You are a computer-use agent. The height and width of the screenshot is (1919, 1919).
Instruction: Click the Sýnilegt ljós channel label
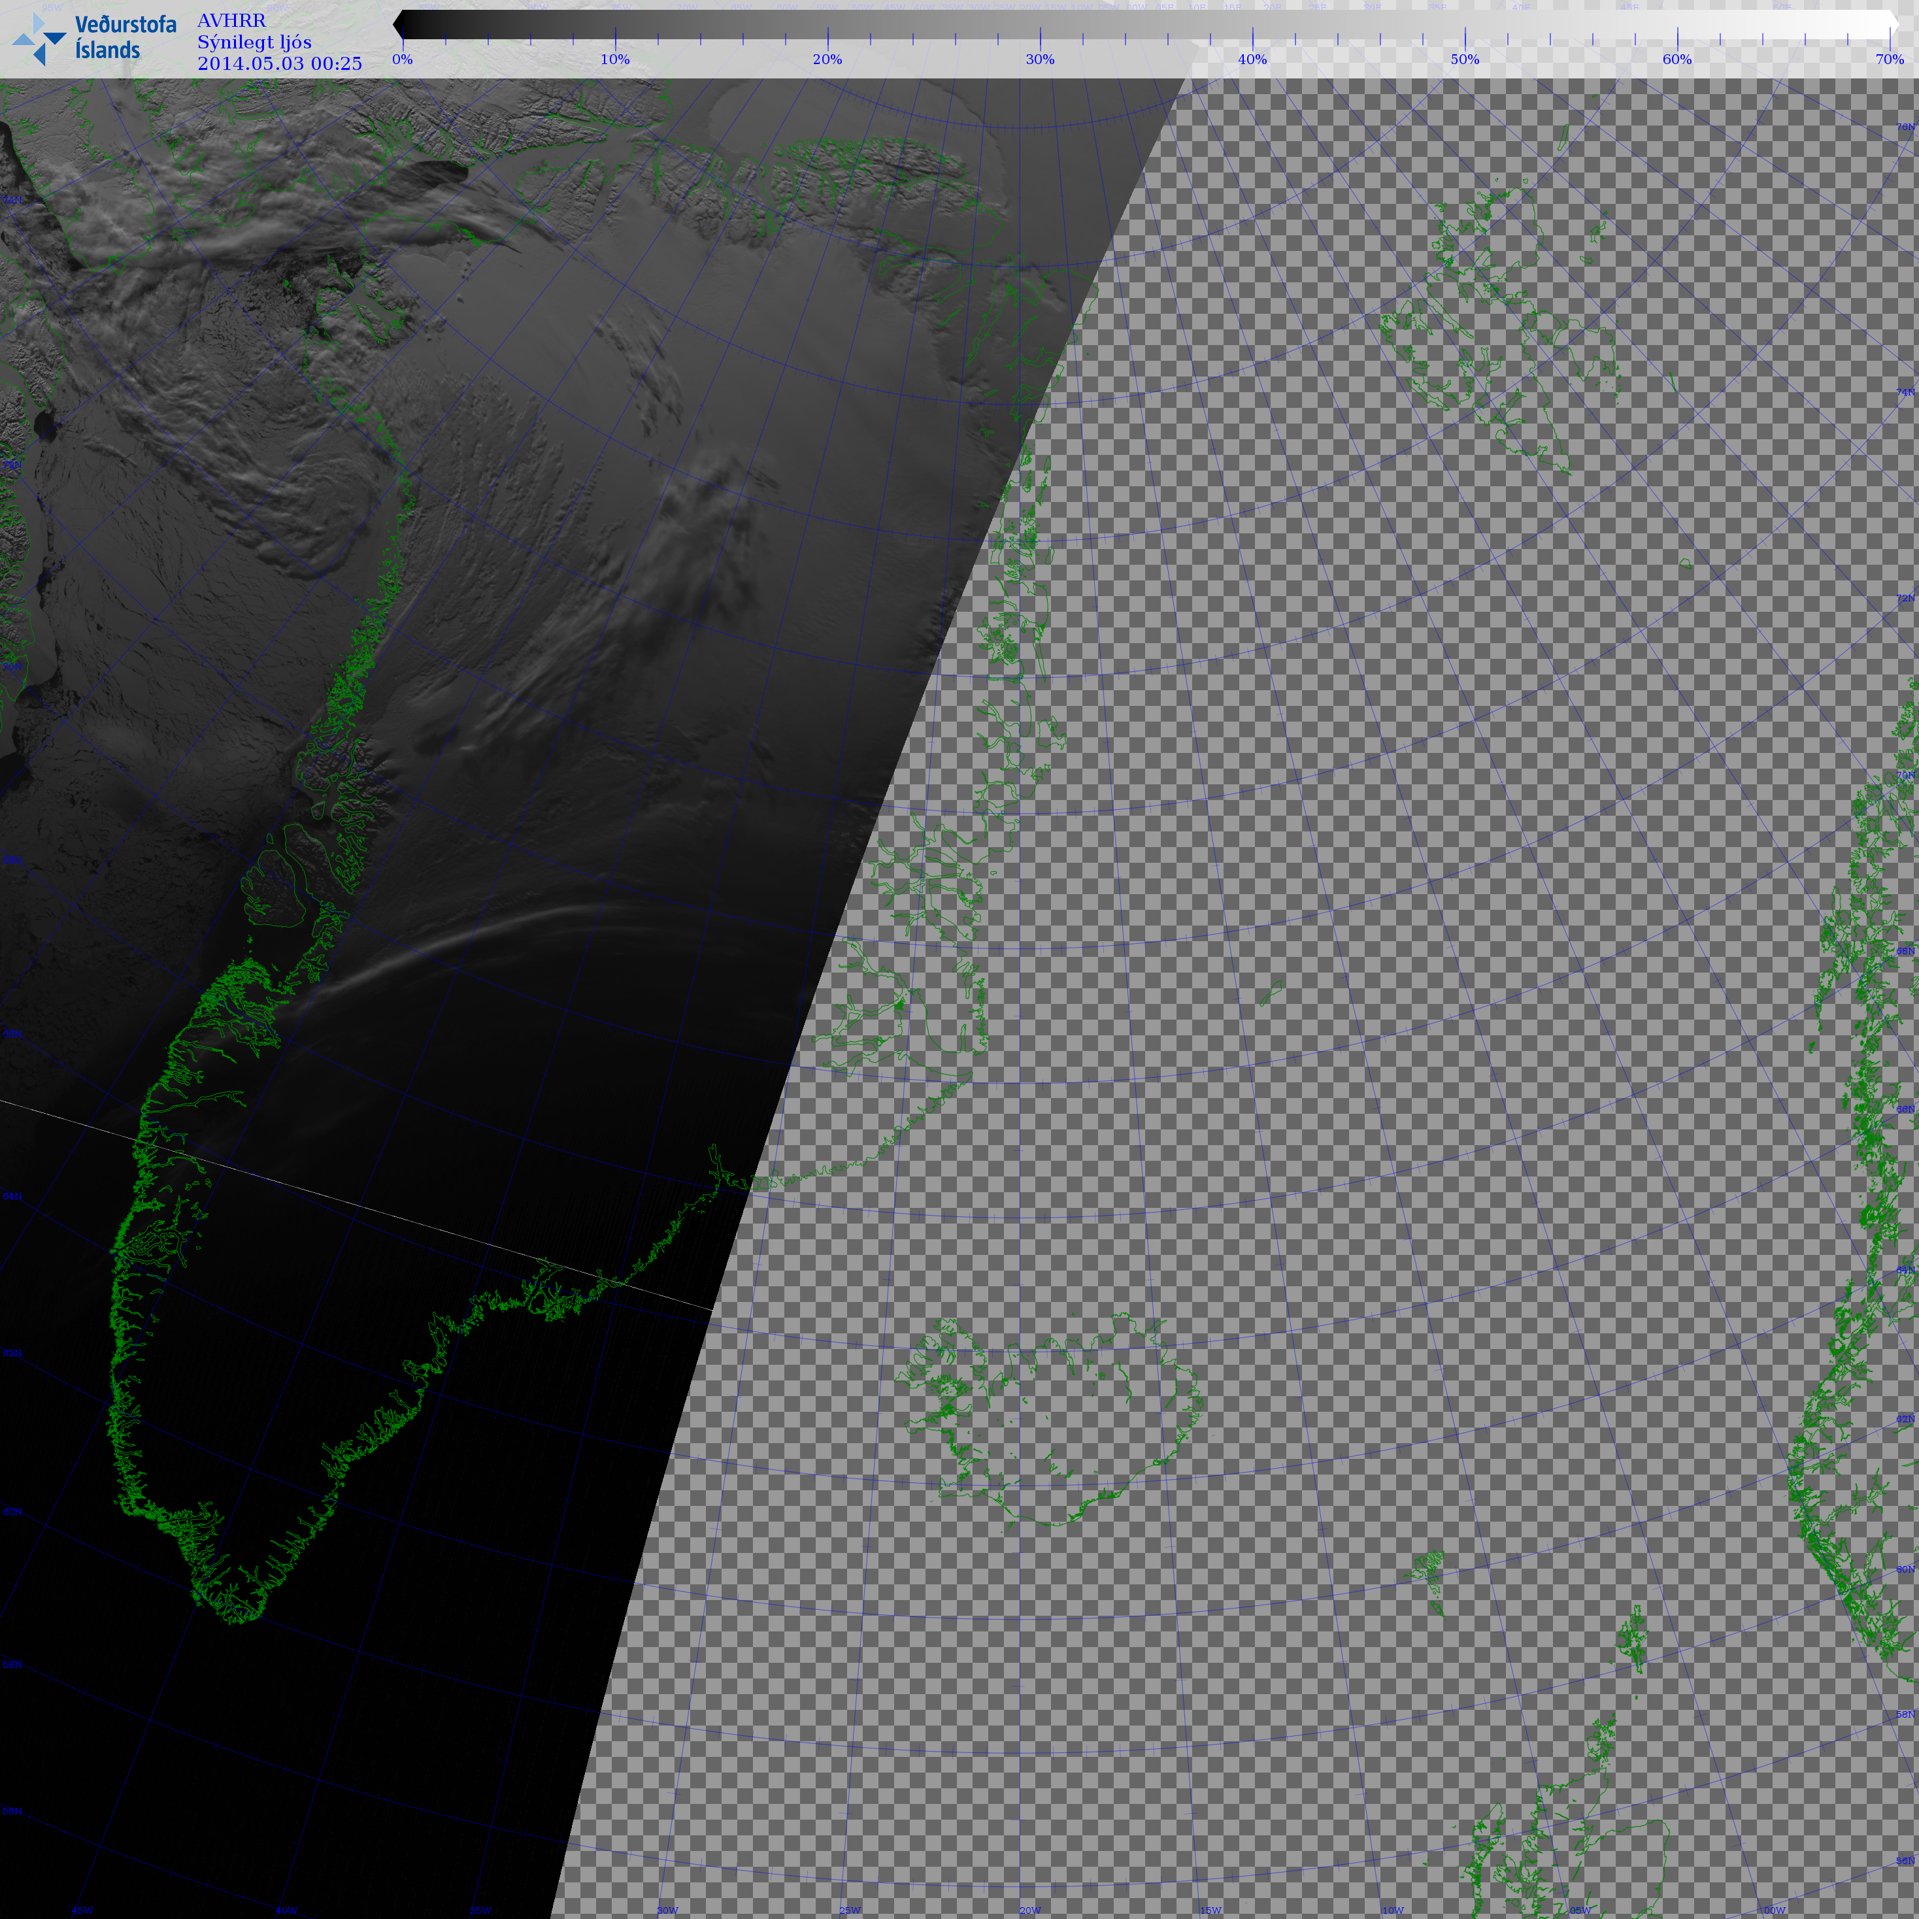(x=254, y=42)
